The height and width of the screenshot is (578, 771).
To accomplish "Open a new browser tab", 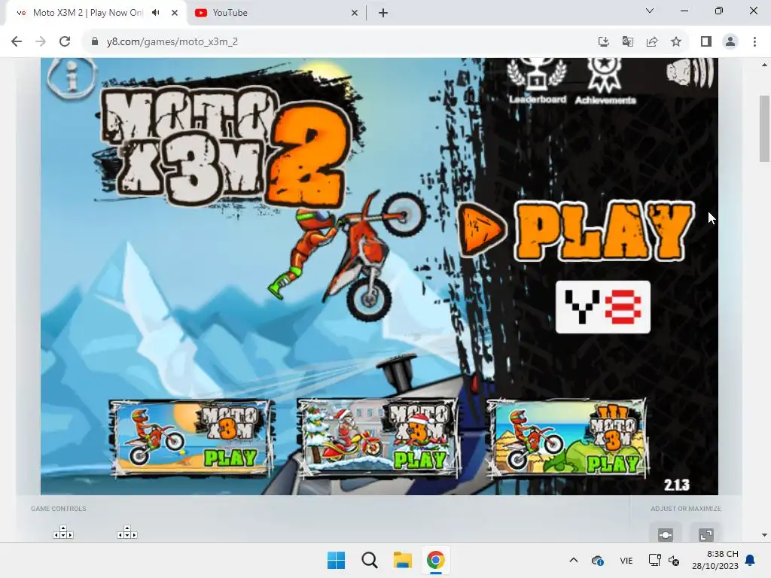I will 383,14.
